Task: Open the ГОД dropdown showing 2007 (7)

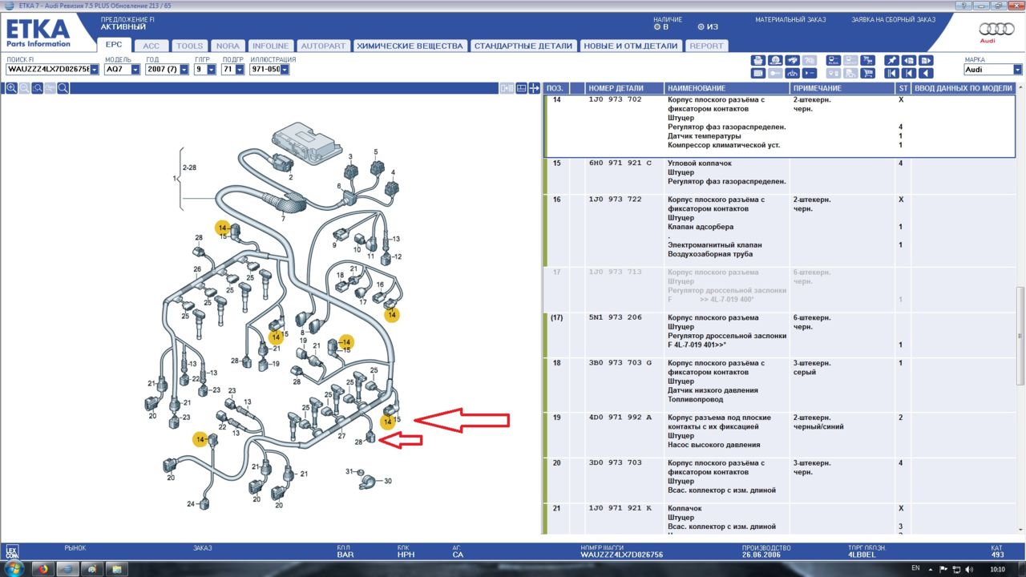Action: (184, 70)
